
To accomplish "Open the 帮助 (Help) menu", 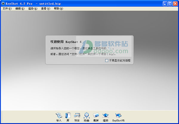I will (x=58, y=9).
